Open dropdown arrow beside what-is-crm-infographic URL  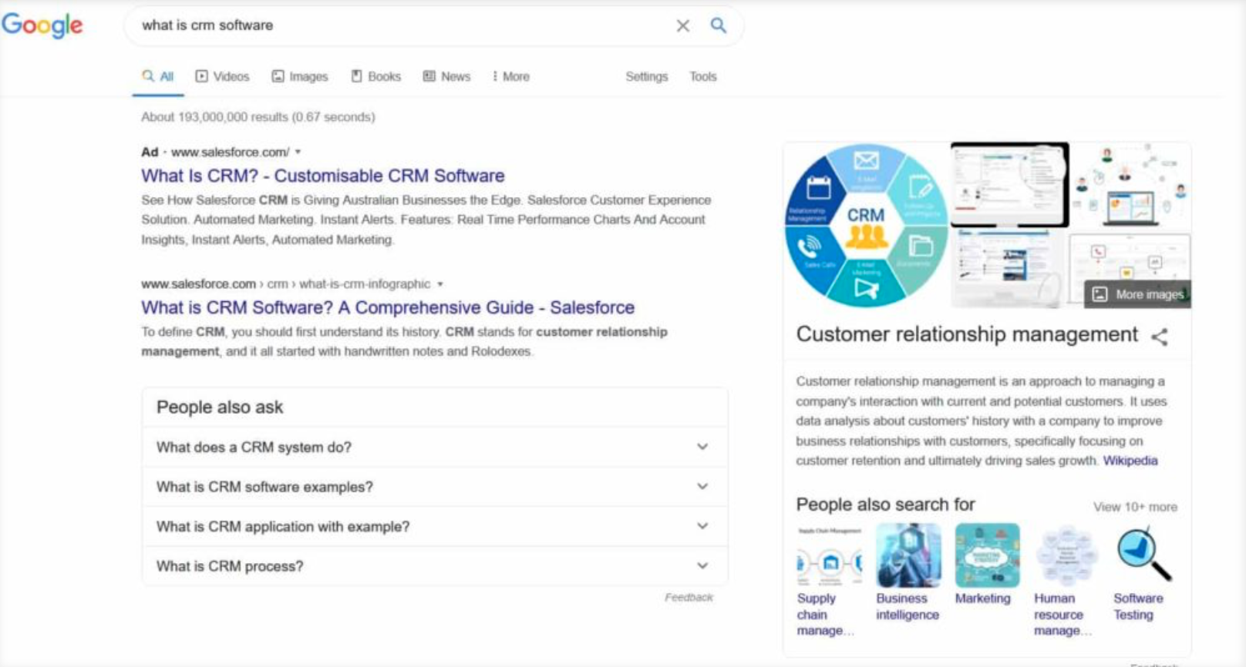pos(440,284)
